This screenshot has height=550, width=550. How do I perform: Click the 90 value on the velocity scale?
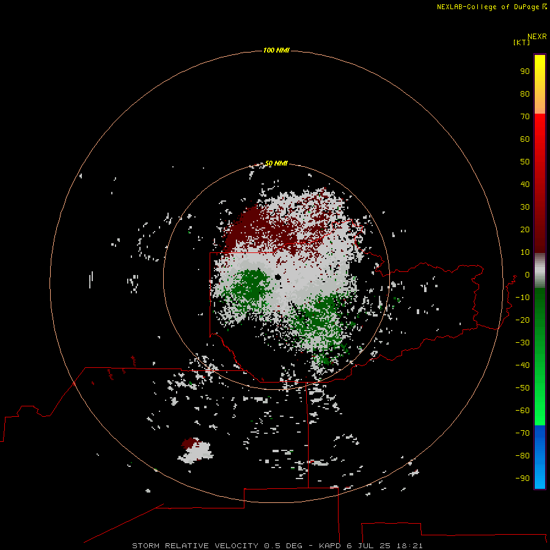(x=525, y=71)
